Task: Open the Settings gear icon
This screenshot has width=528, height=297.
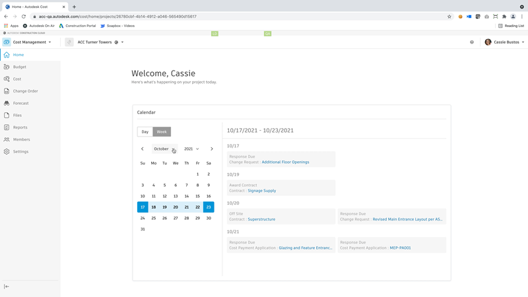Action: (x=7, y=152)
